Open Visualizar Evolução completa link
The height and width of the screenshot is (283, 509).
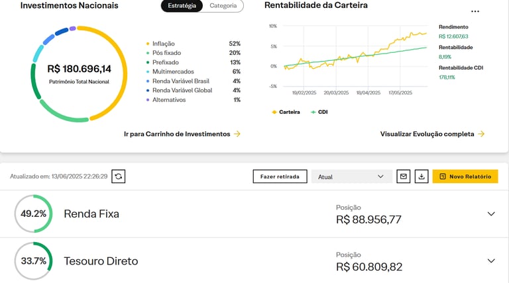point(427,134)
